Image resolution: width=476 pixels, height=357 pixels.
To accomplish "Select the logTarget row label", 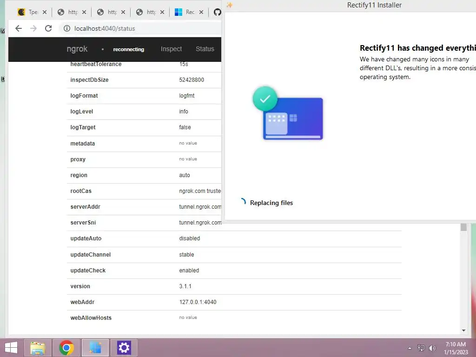I will 83,127.
